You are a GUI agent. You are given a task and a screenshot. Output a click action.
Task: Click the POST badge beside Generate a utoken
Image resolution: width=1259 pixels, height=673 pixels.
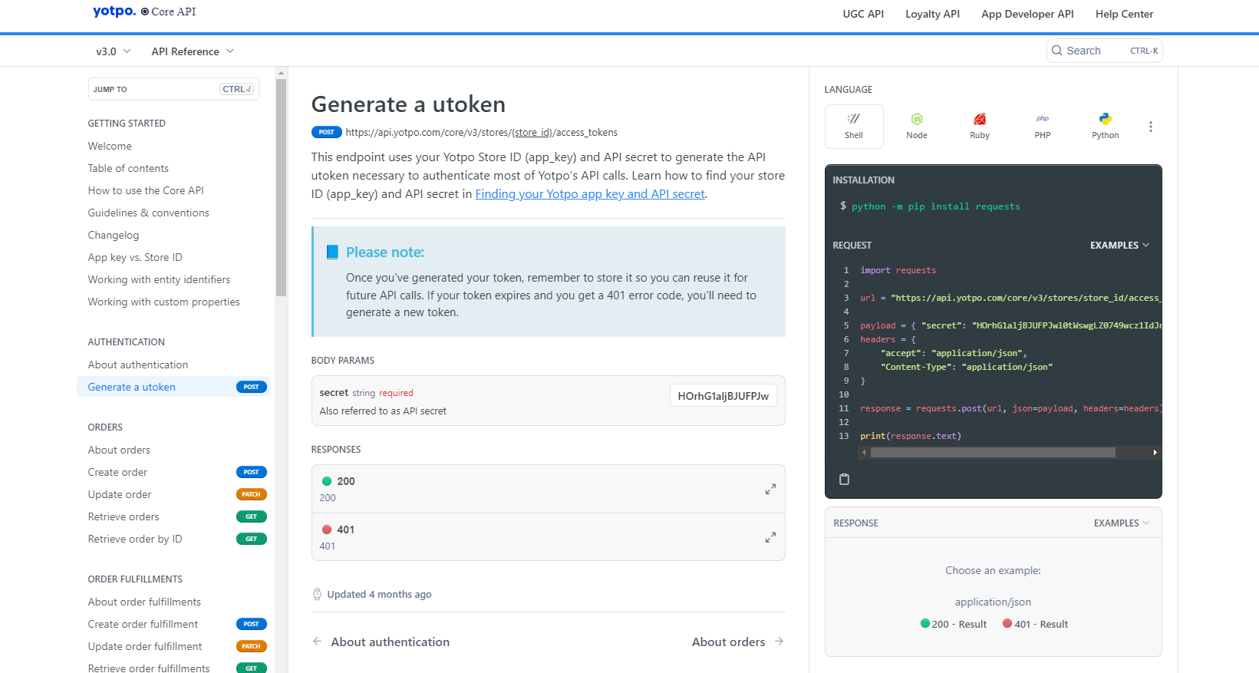tap(252, 387)
